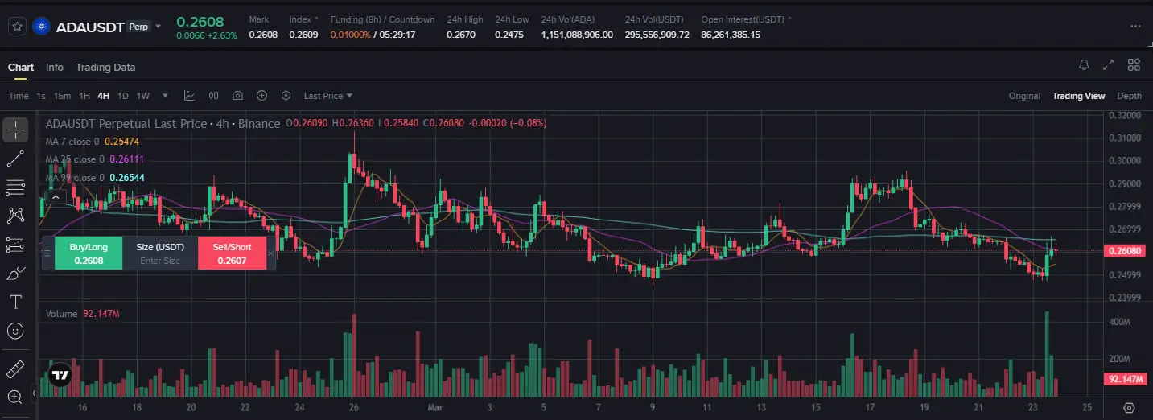Select the 1H interval
1153x420 pixels.
click(84, 96)
